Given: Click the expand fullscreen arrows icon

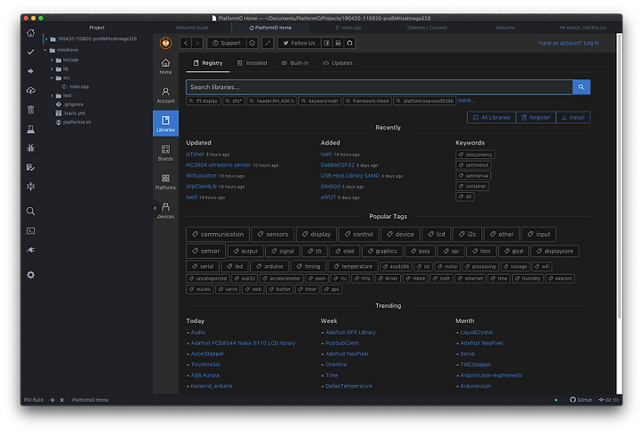Looking at the screenshot, I should click(x=268, y=43).
